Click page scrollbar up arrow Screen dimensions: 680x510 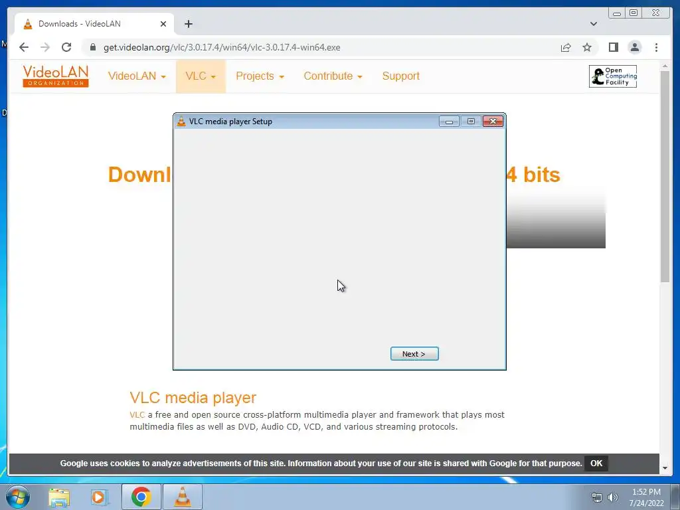[665, 66]
